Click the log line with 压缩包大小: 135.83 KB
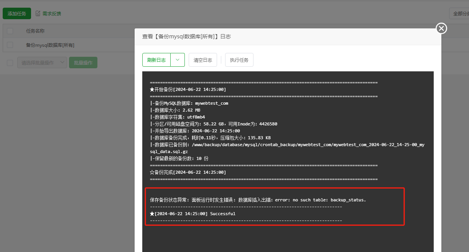The image size is (469, 252). [211, 138]
